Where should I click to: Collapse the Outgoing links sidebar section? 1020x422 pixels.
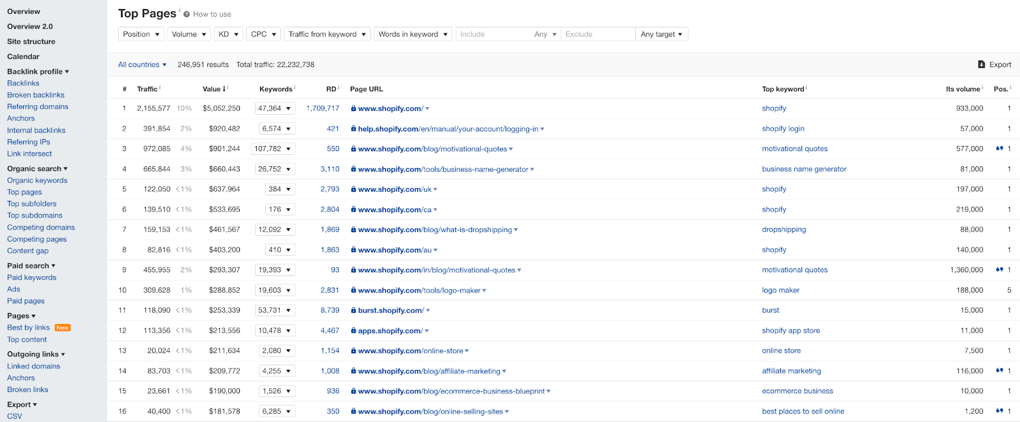36,354
